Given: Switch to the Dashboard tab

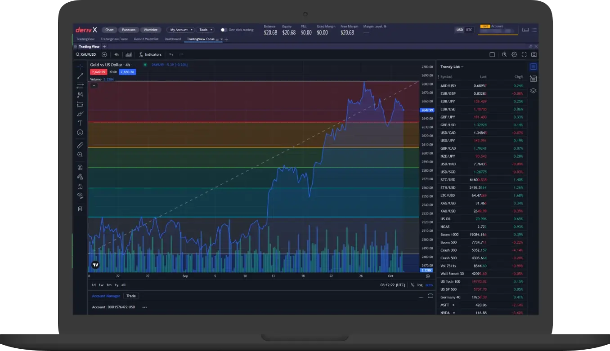Looking at the screenshot, I should click(173, 39).
